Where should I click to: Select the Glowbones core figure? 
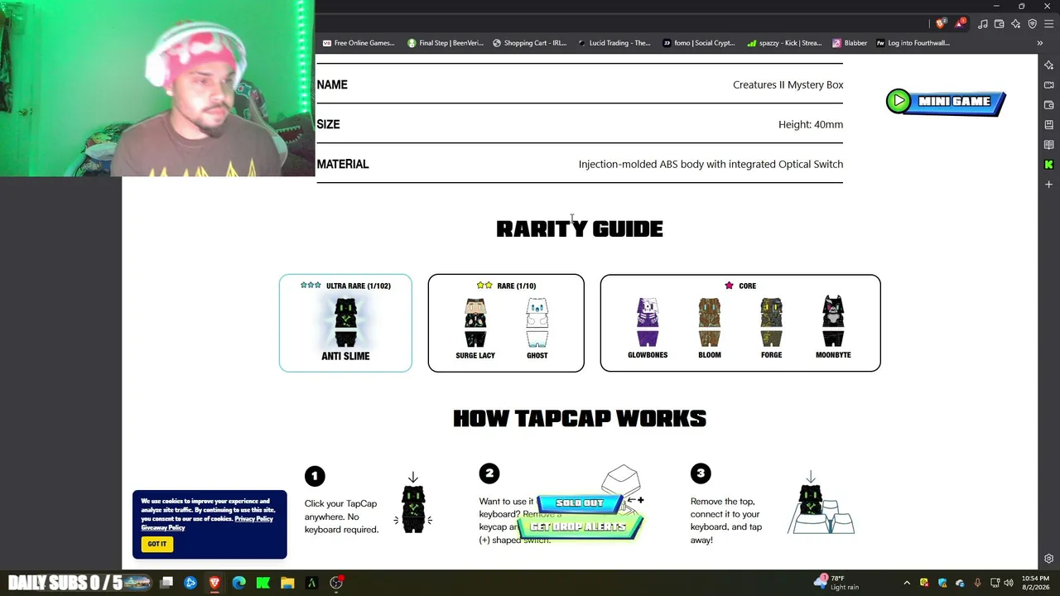pos(648,329)
